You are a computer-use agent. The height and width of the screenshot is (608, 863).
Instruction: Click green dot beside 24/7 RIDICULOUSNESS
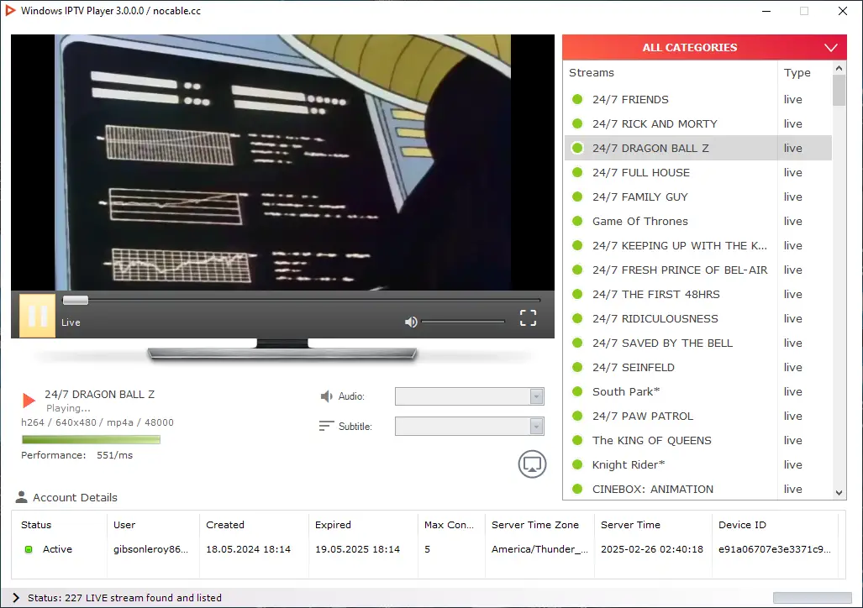[577, 318]
